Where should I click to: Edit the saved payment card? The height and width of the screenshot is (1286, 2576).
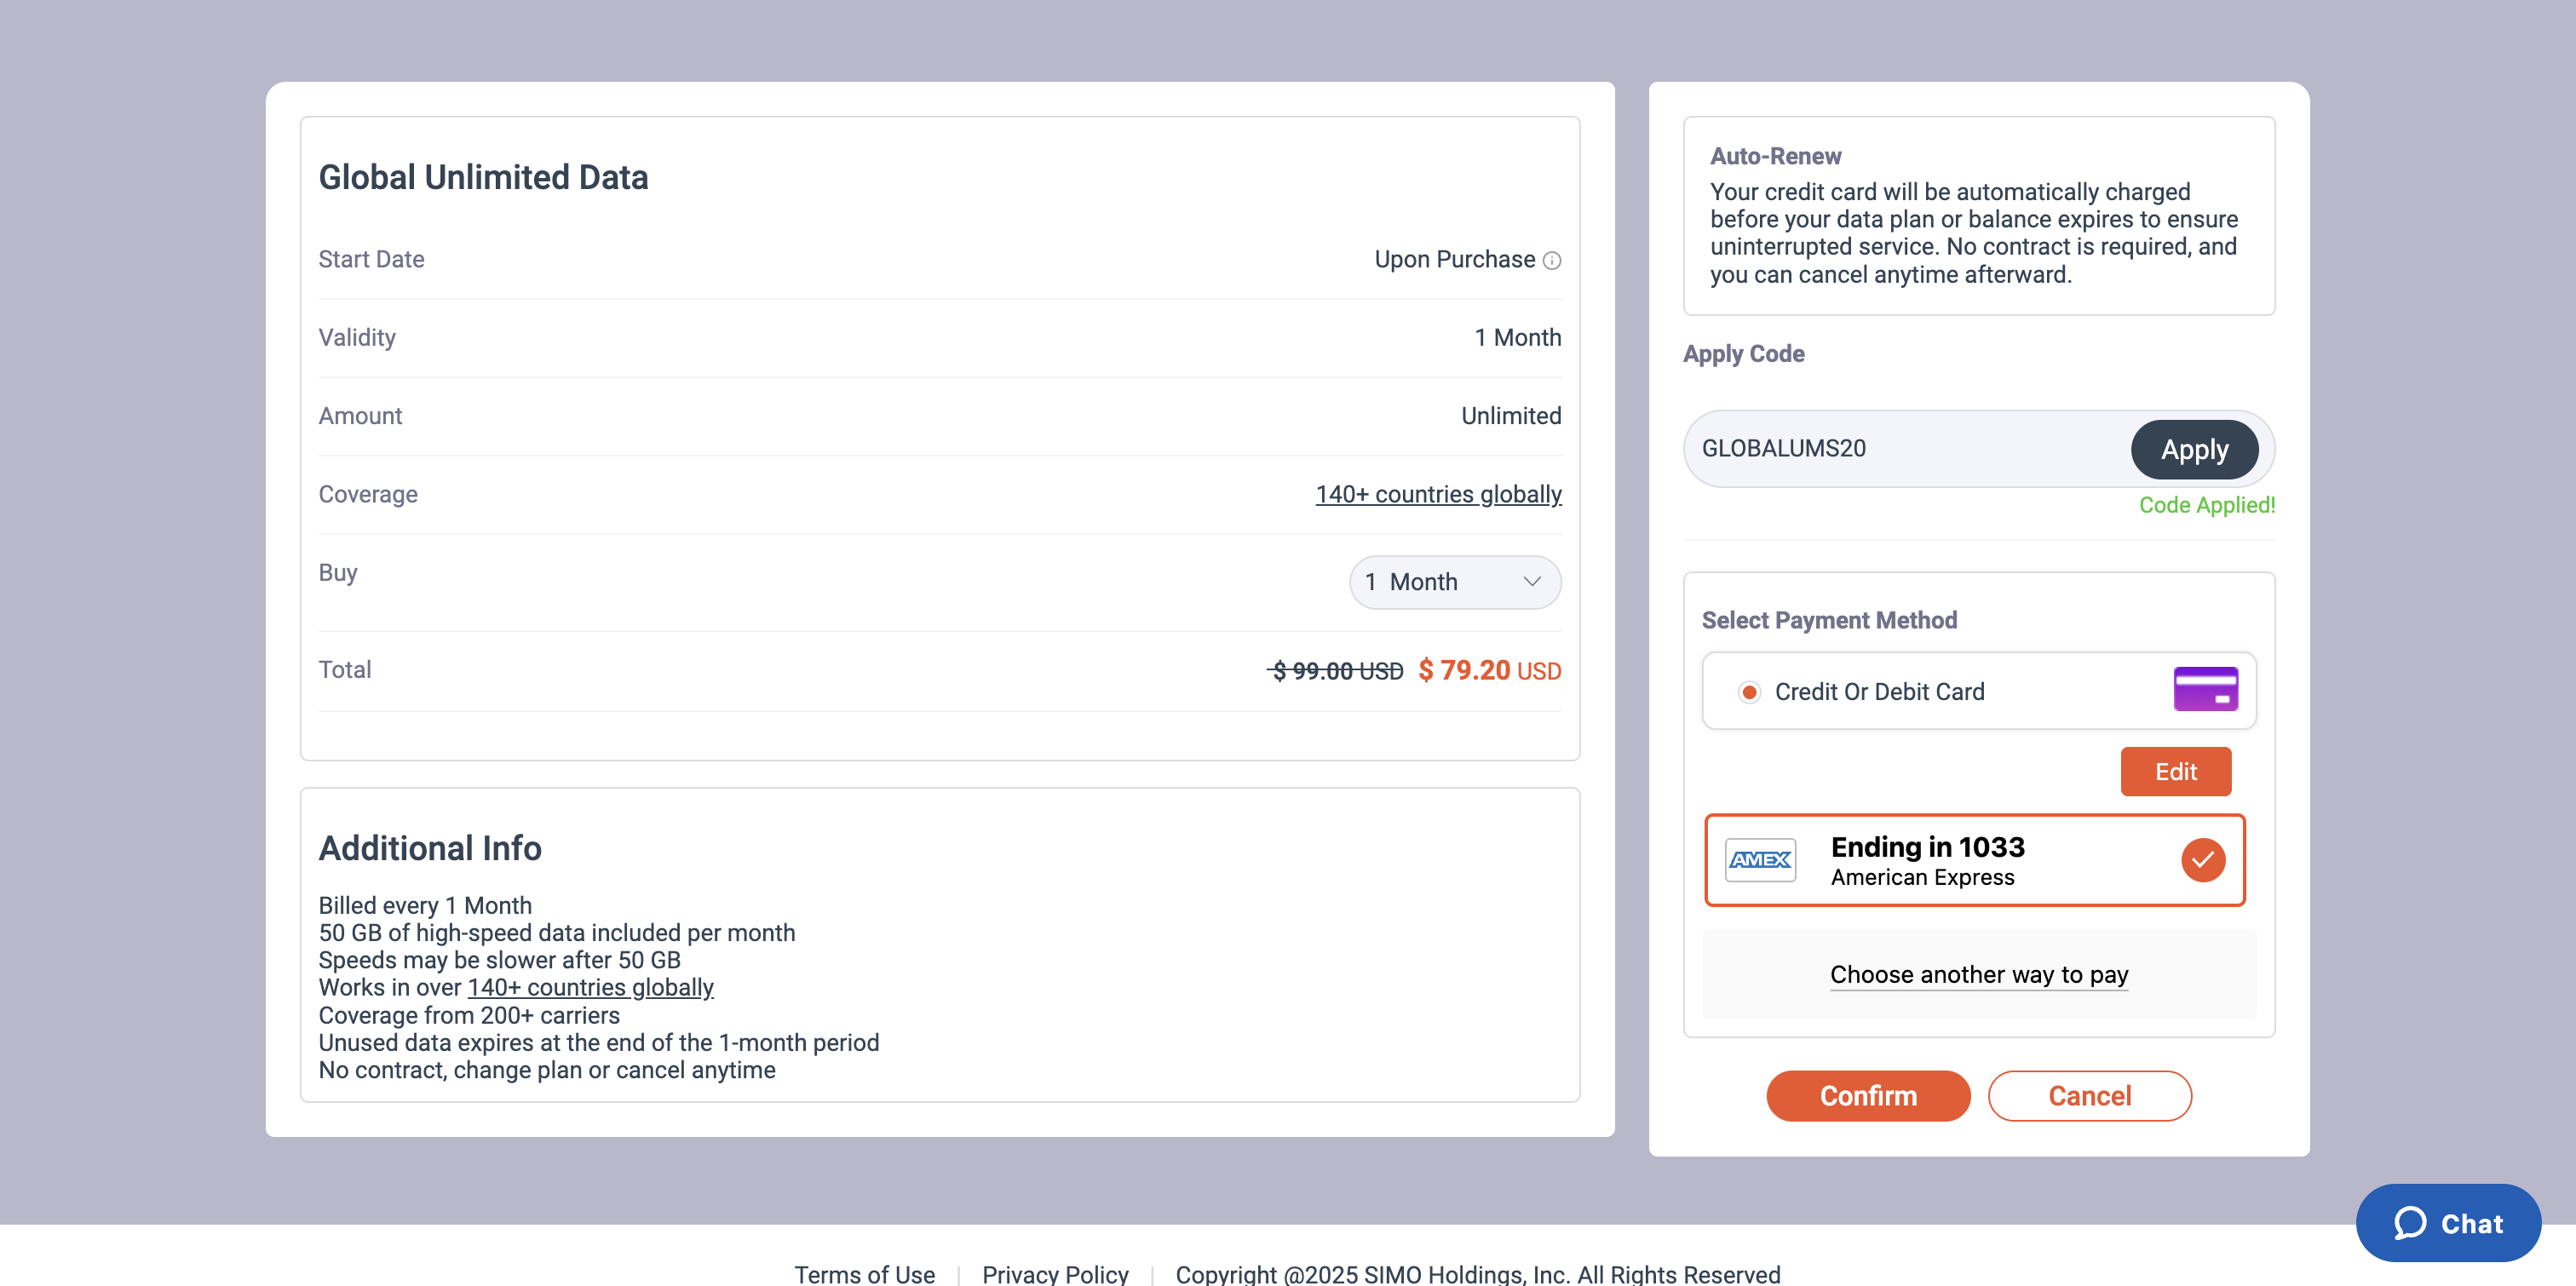(x=2175, y=771)
